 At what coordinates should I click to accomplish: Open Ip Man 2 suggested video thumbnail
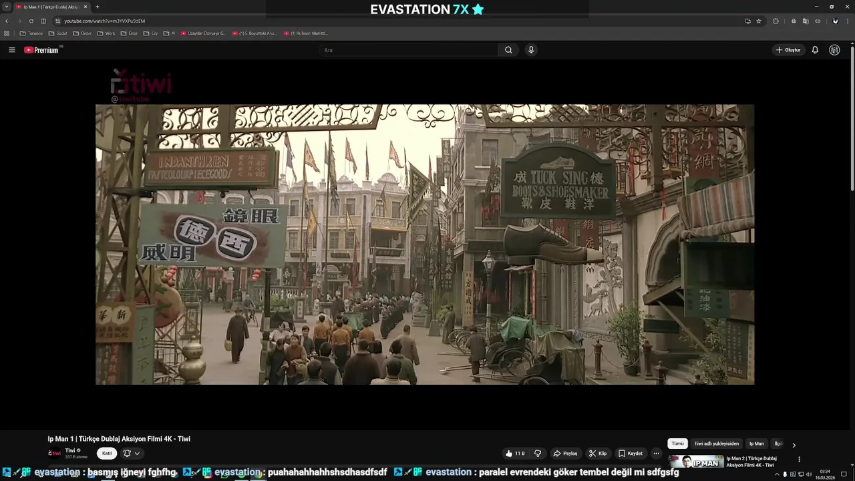click(x=695, y=462)
